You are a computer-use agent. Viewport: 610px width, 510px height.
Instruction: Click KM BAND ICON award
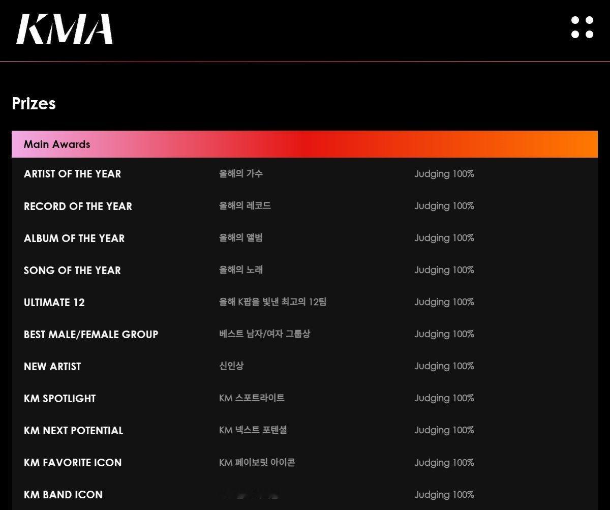tap(63, 495)
